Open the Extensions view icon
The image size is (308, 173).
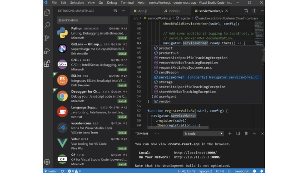click(x=47, y=64)
